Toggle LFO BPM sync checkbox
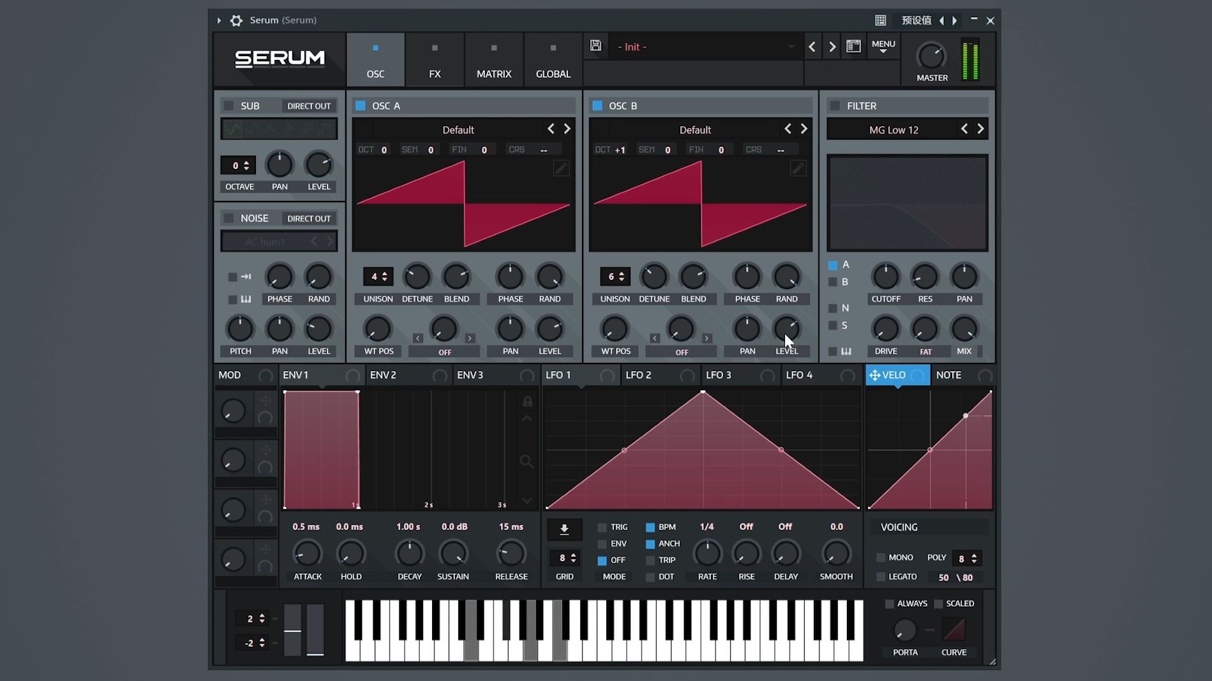The height and width of the screenshot is (681, 1212). [650, 527]
